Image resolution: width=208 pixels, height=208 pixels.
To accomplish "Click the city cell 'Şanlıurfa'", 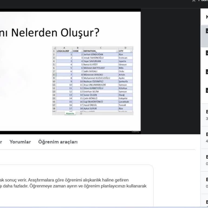I will [125, 82].
